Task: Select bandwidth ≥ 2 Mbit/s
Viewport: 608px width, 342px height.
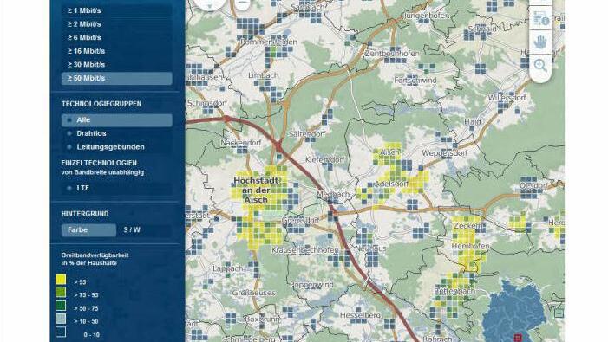Action: coord(117,24)
